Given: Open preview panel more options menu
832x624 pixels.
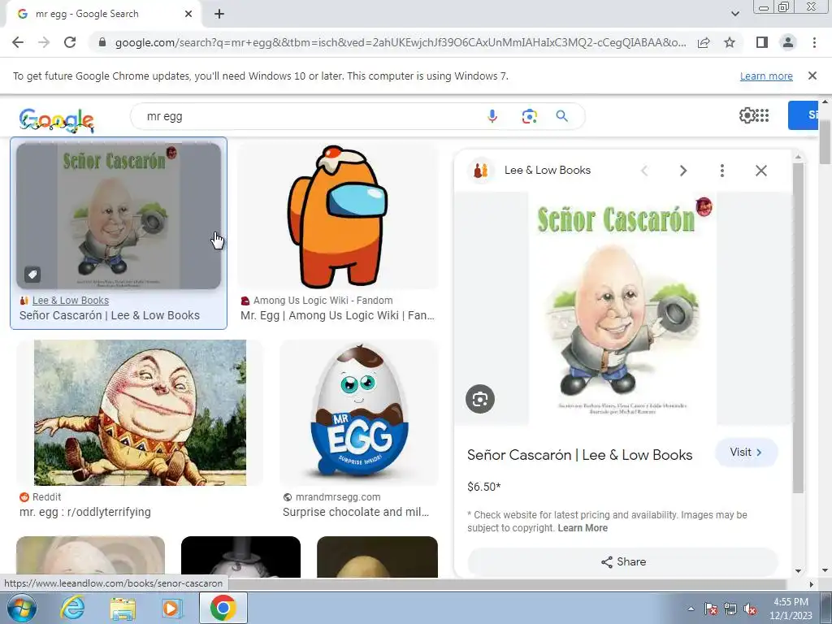Looking at the screenshot, I should click(x=721, y=171).
